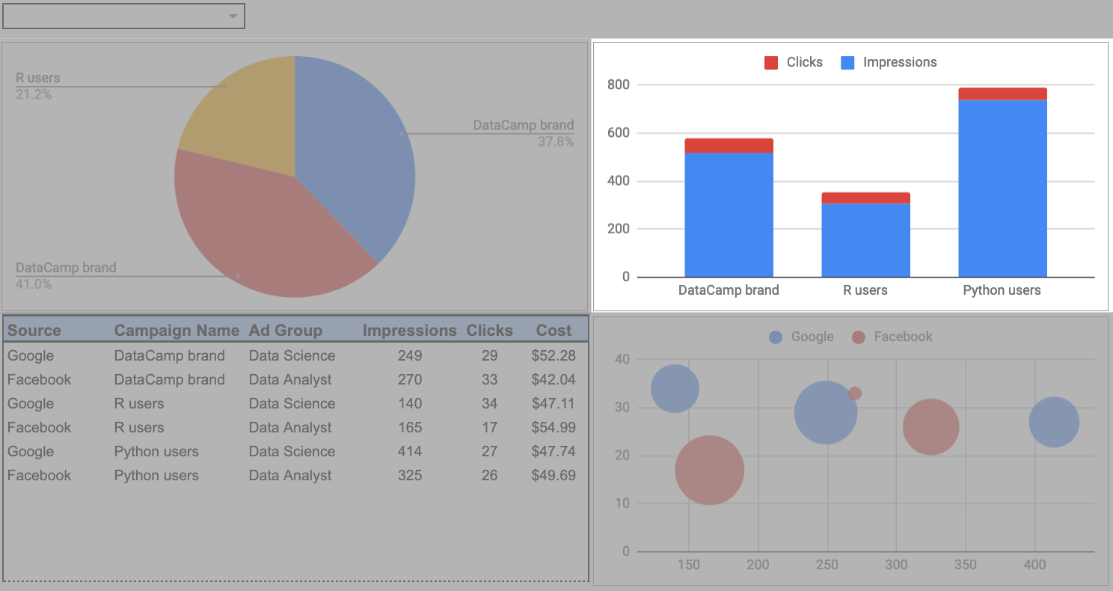
Task: Select the blue Google legend dot
Action: click(x=776, y=337)
